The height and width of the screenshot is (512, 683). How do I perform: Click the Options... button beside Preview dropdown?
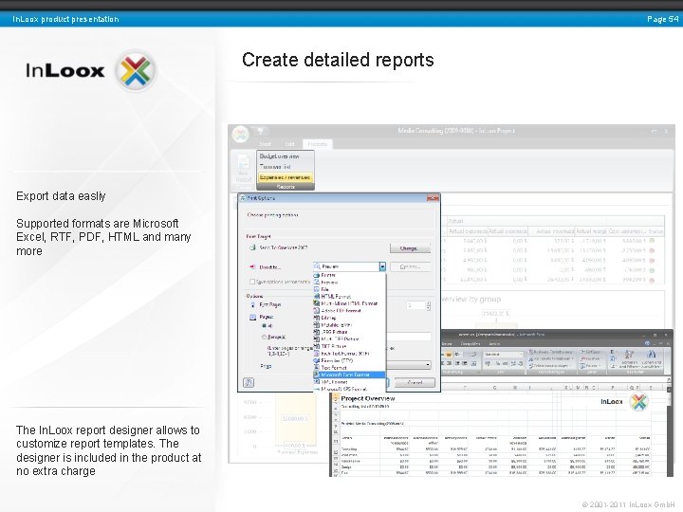pos(410,266)
